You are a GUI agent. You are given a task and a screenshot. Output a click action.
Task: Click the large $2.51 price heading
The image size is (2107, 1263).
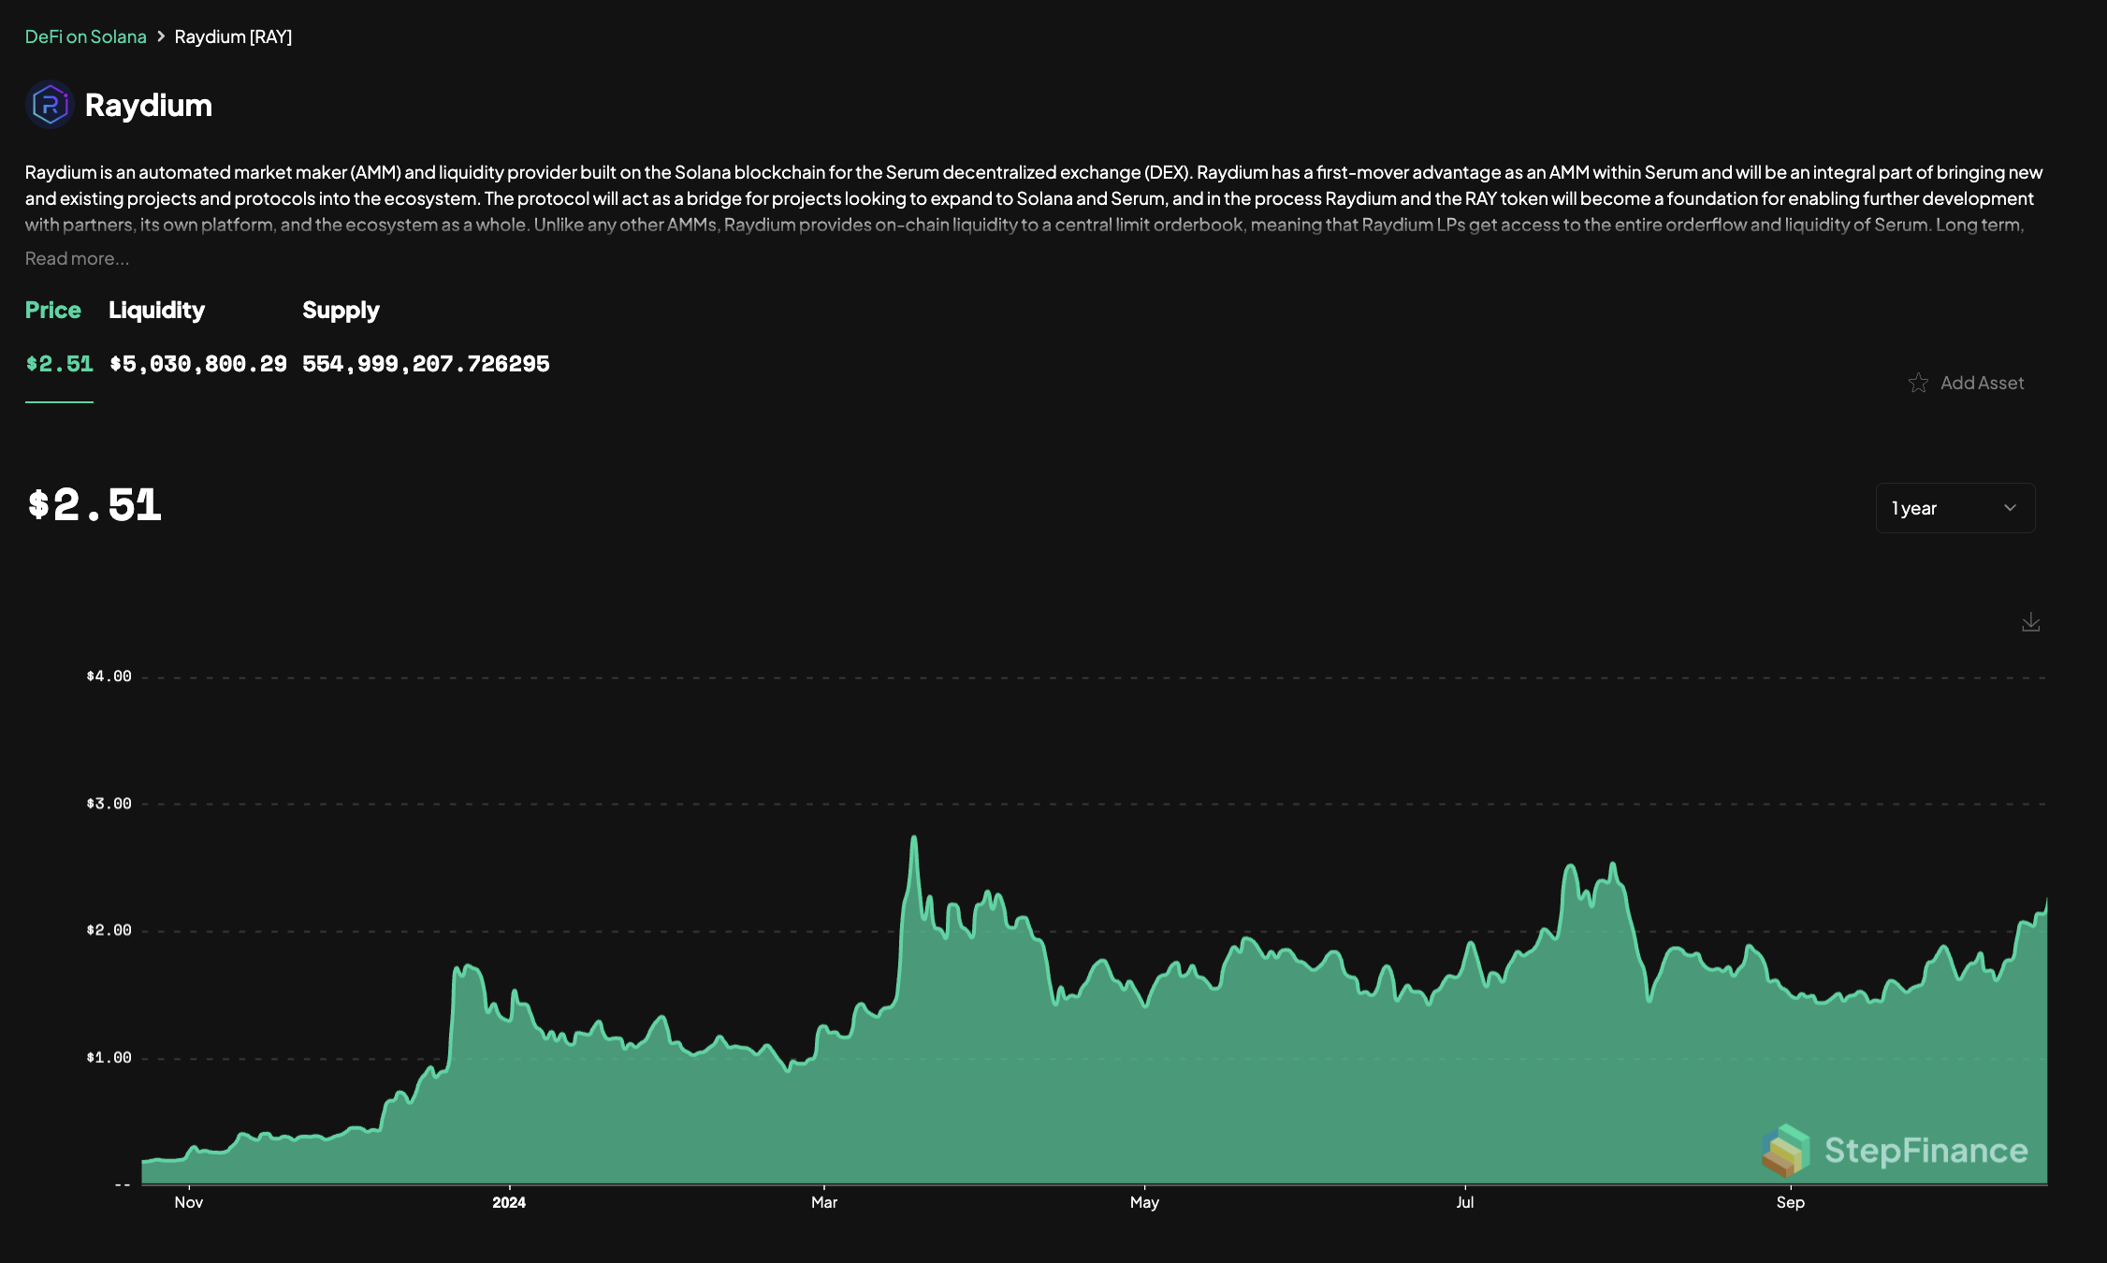tap(94, 505)
